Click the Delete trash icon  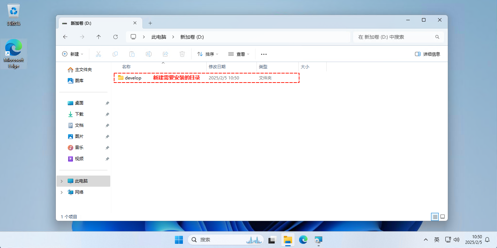click(182, 54)
